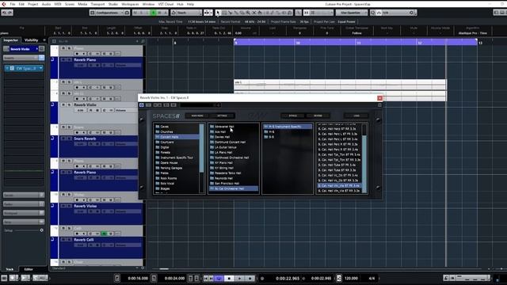Click the categories list scrollbar in Spaces II
507x285 pixels.
pyautogui.click(x=202, y=148)
